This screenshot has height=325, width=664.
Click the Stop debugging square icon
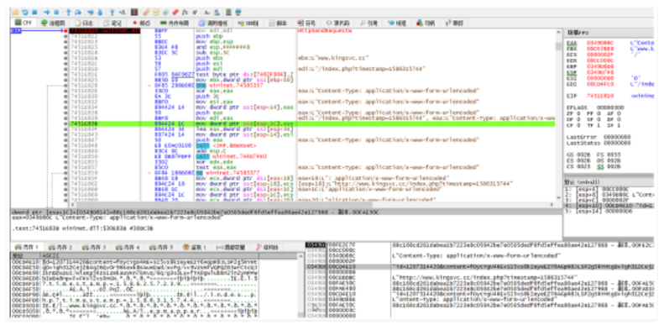pyautogui.click(x=34, y=13)
